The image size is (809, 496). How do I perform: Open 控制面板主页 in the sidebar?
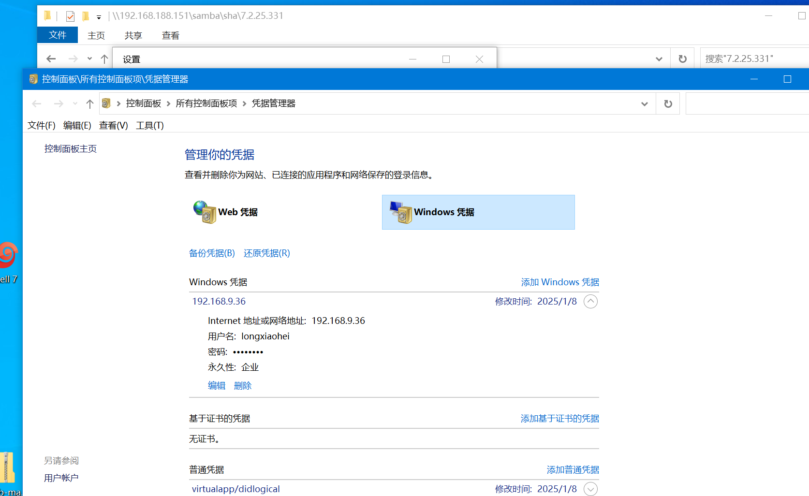point(71,149)
